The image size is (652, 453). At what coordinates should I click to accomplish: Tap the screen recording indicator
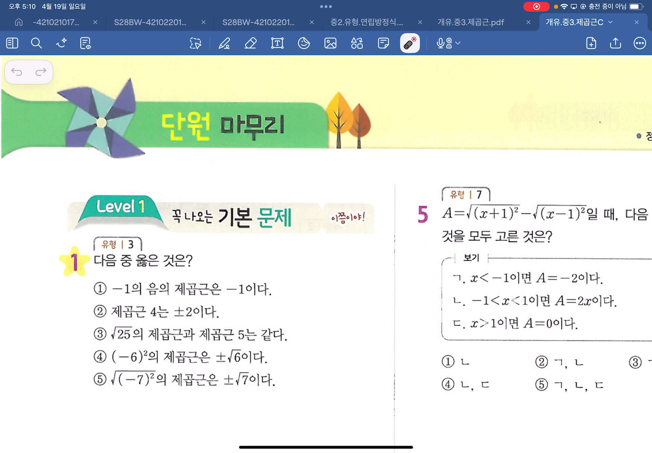point(536,6)
